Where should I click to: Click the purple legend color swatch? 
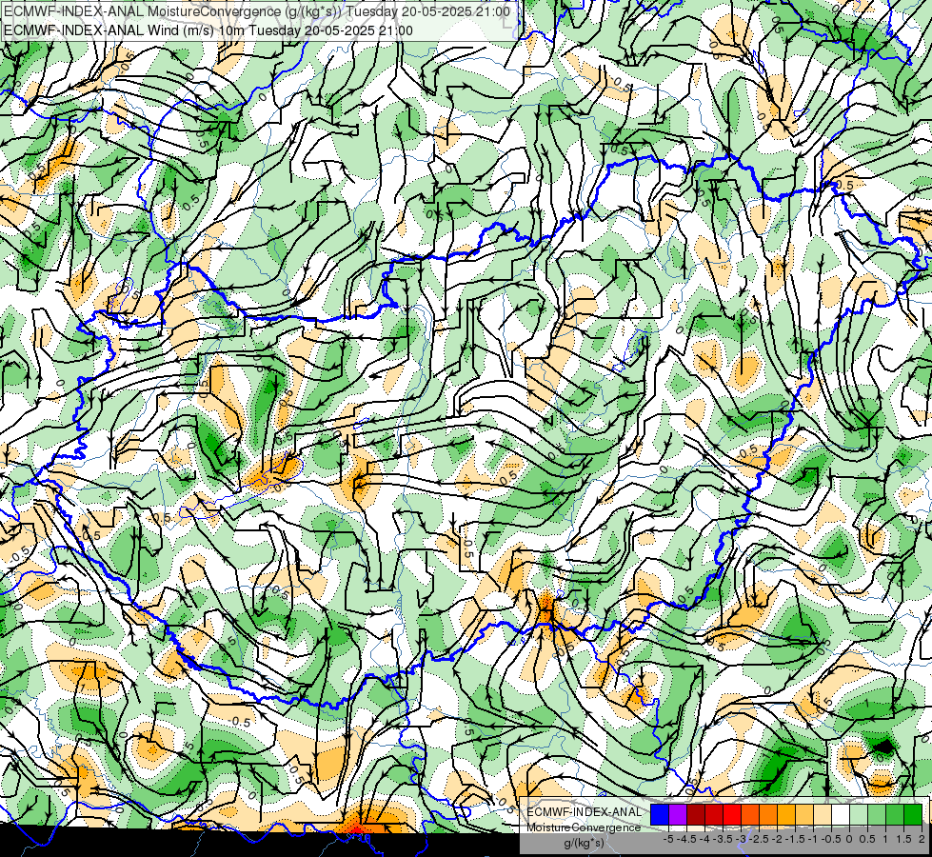(x=678, y=814)
